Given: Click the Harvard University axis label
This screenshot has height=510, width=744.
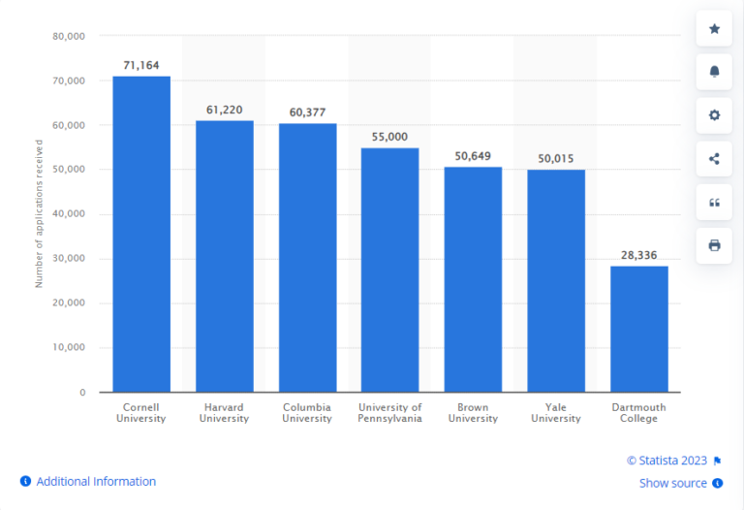Looking at the screenshot, I should 224,413.
